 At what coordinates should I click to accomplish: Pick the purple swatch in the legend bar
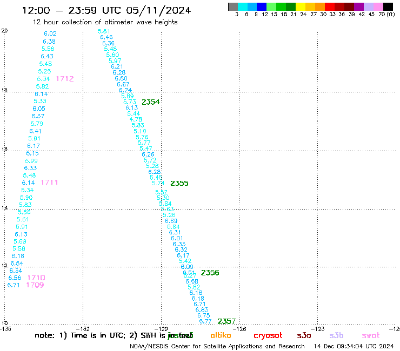359,6
